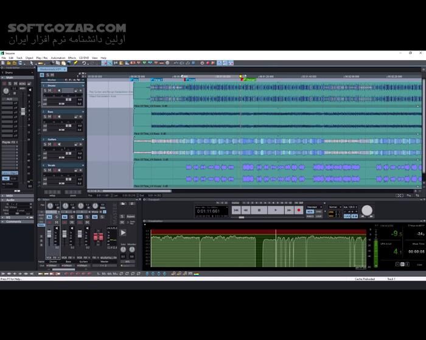
Task: Click the copy icon in the toolbar
Action: (x=58, y=63)
